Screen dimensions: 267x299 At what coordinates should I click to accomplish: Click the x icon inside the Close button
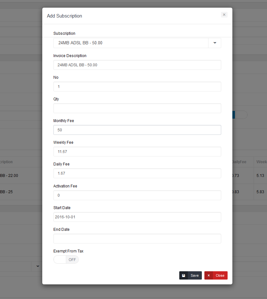pos(209,275)
